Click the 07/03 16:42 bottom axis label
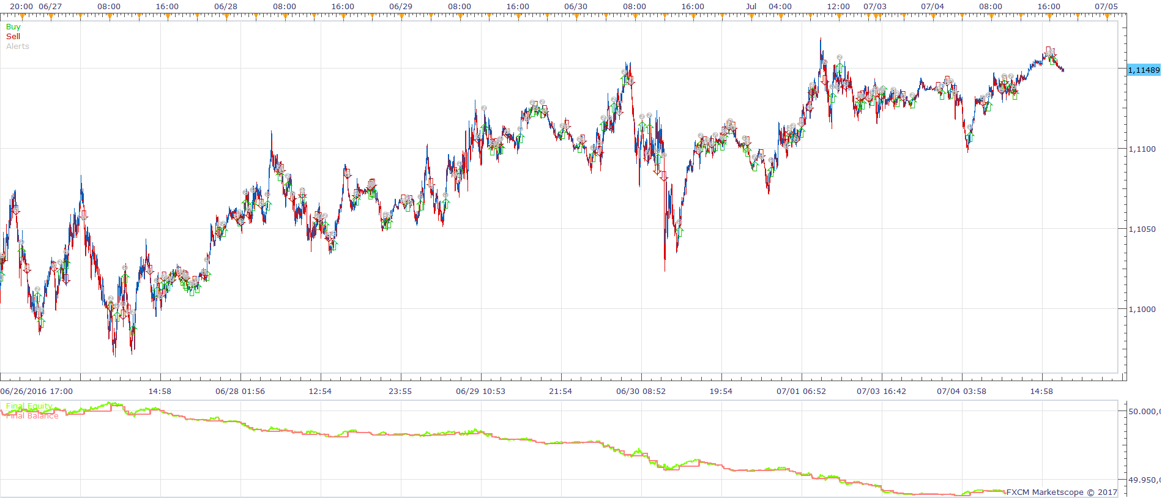The image size is (1162, 498). coord(882,392)
